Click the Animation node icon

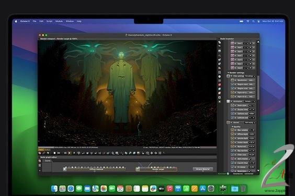click(x=228, y=101)
